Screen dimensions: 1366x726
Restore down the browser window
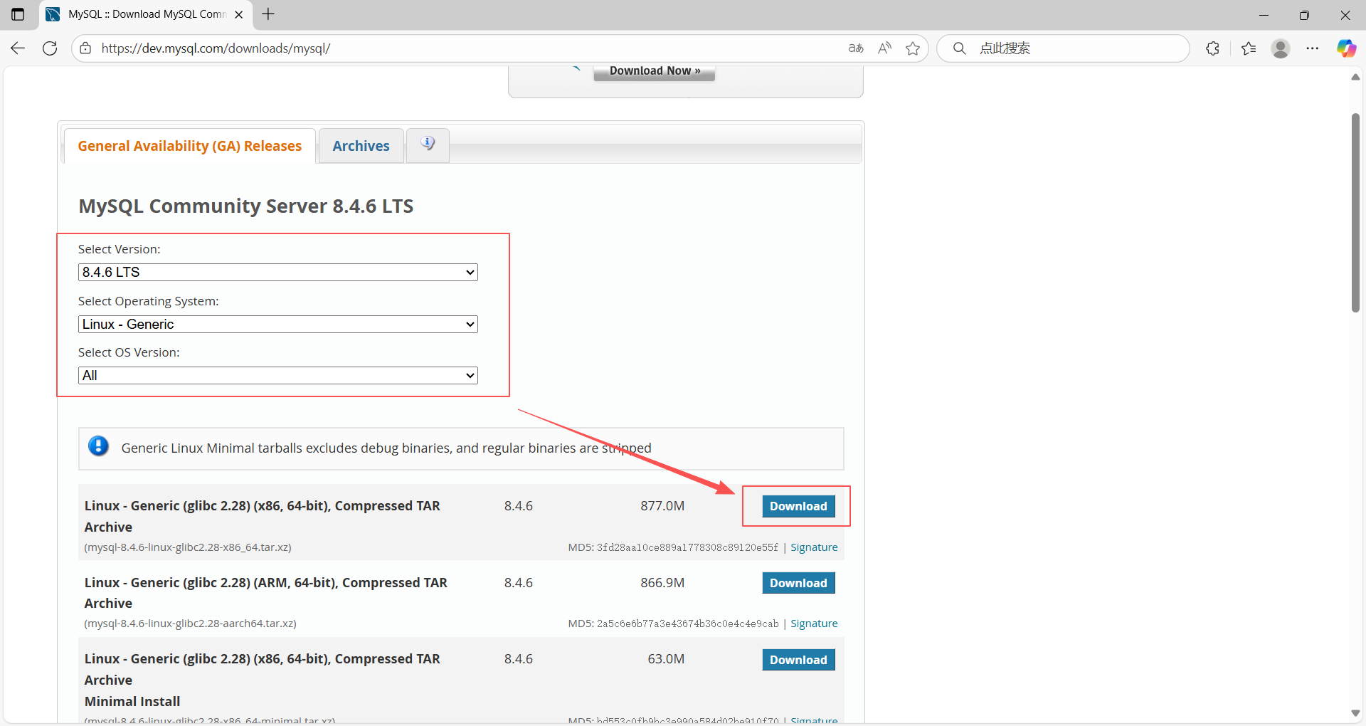pyautogui.click(x=1304, y=14)
